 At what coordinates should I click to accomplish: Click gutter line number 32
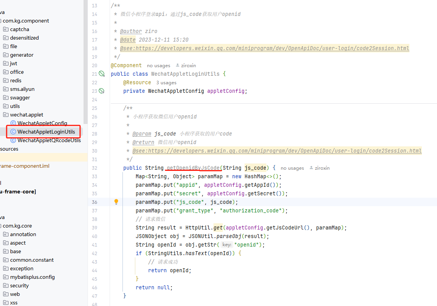[94, 168]
